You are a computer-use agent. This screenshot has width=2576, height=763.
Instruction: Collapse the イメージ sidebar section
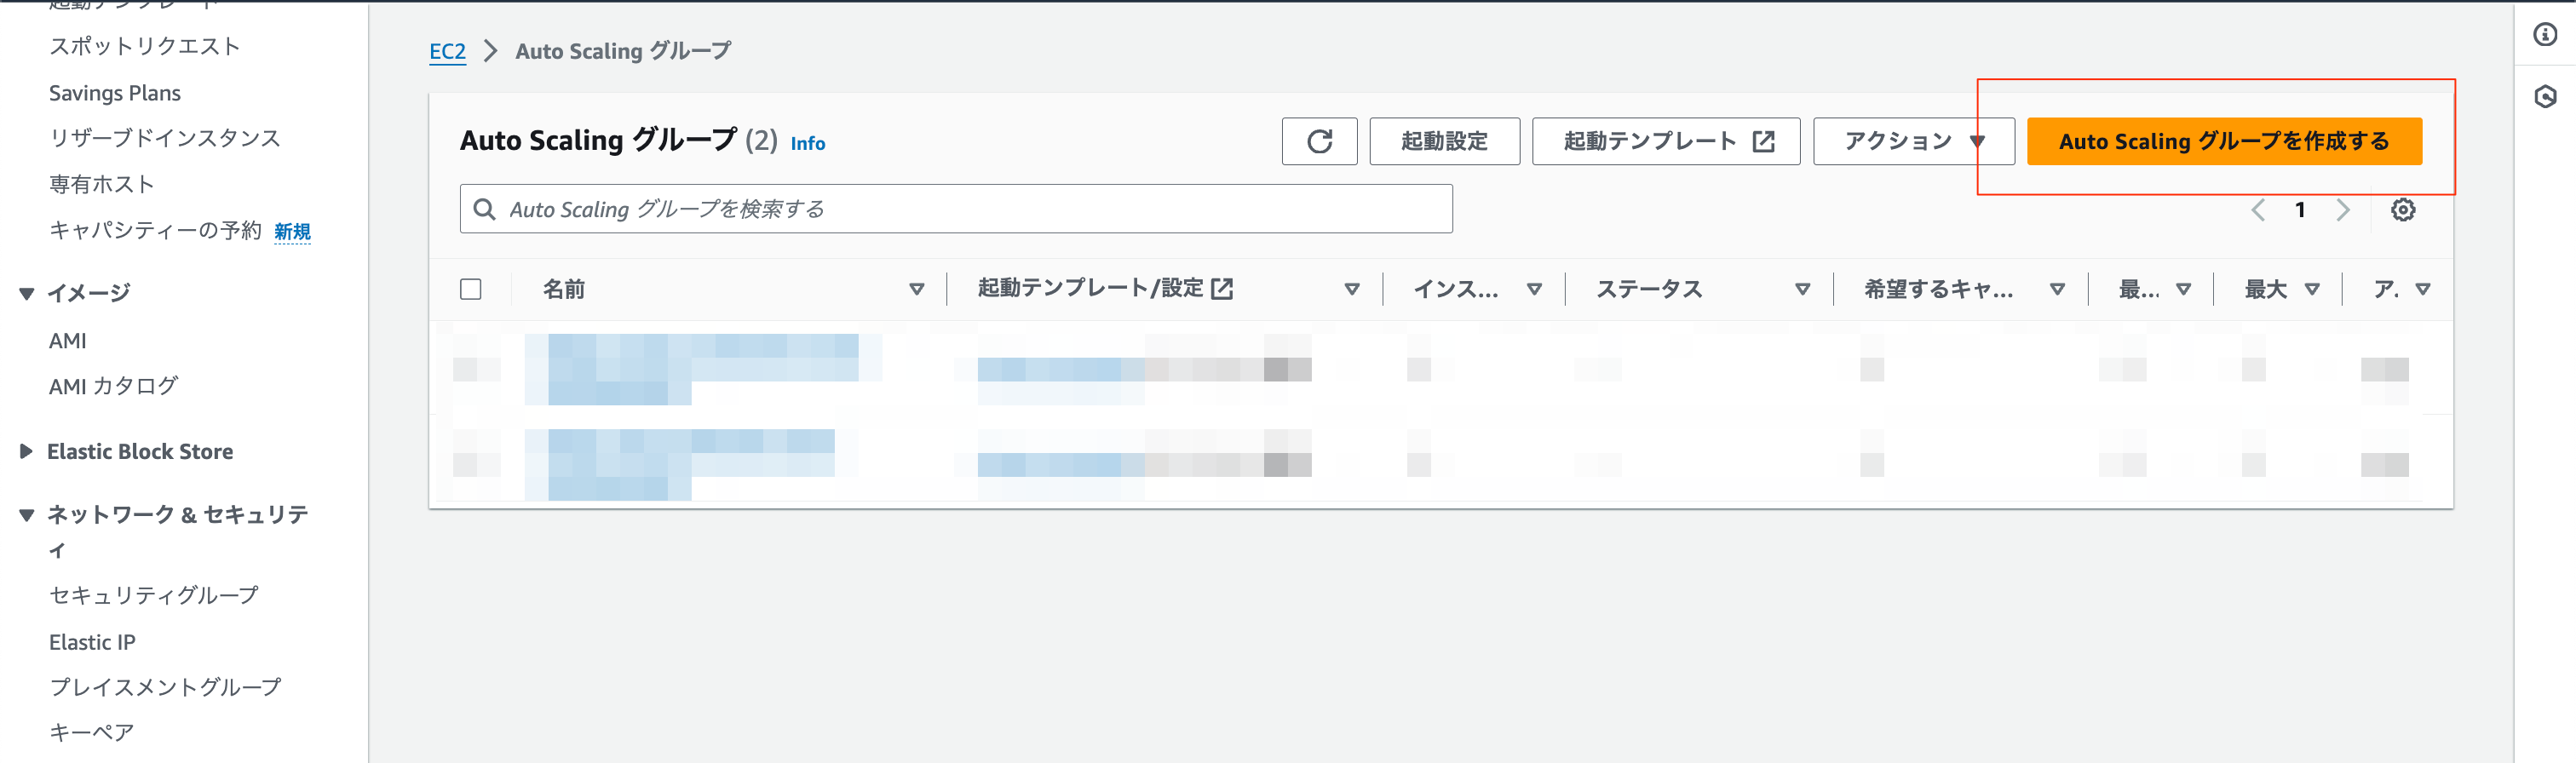27,293
